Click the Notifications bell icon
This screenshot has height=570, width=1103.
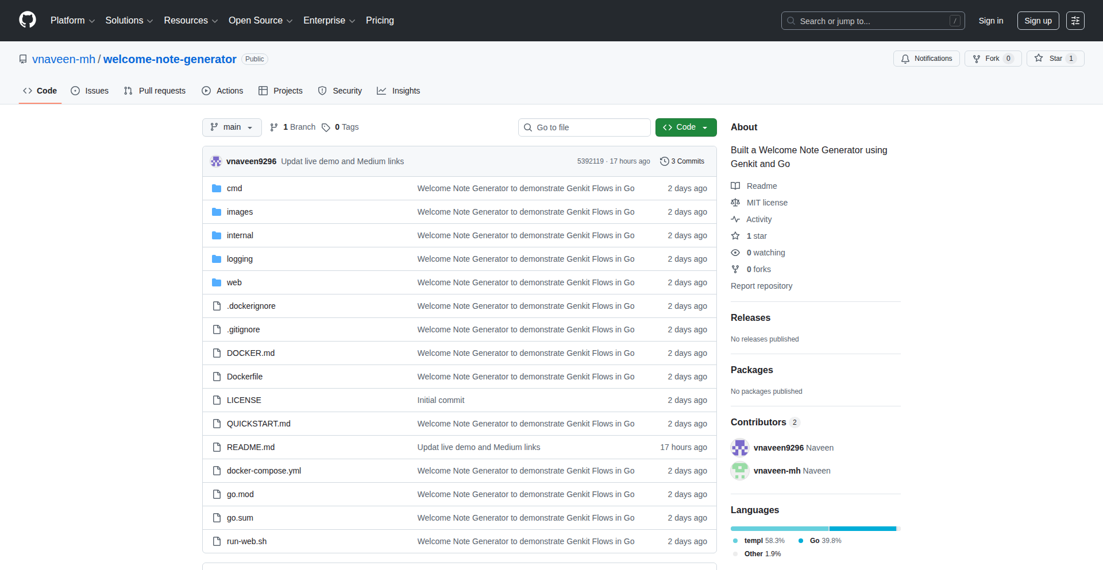click(x=905, y=59)
